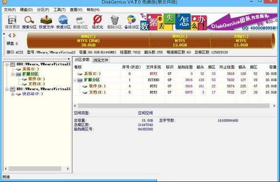Click the 文件系统 column header
Viewport: 280px width, 182px height.
154,67
